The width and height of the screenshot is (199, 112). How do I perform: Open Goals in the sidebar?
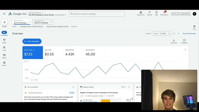coord(4,41)
